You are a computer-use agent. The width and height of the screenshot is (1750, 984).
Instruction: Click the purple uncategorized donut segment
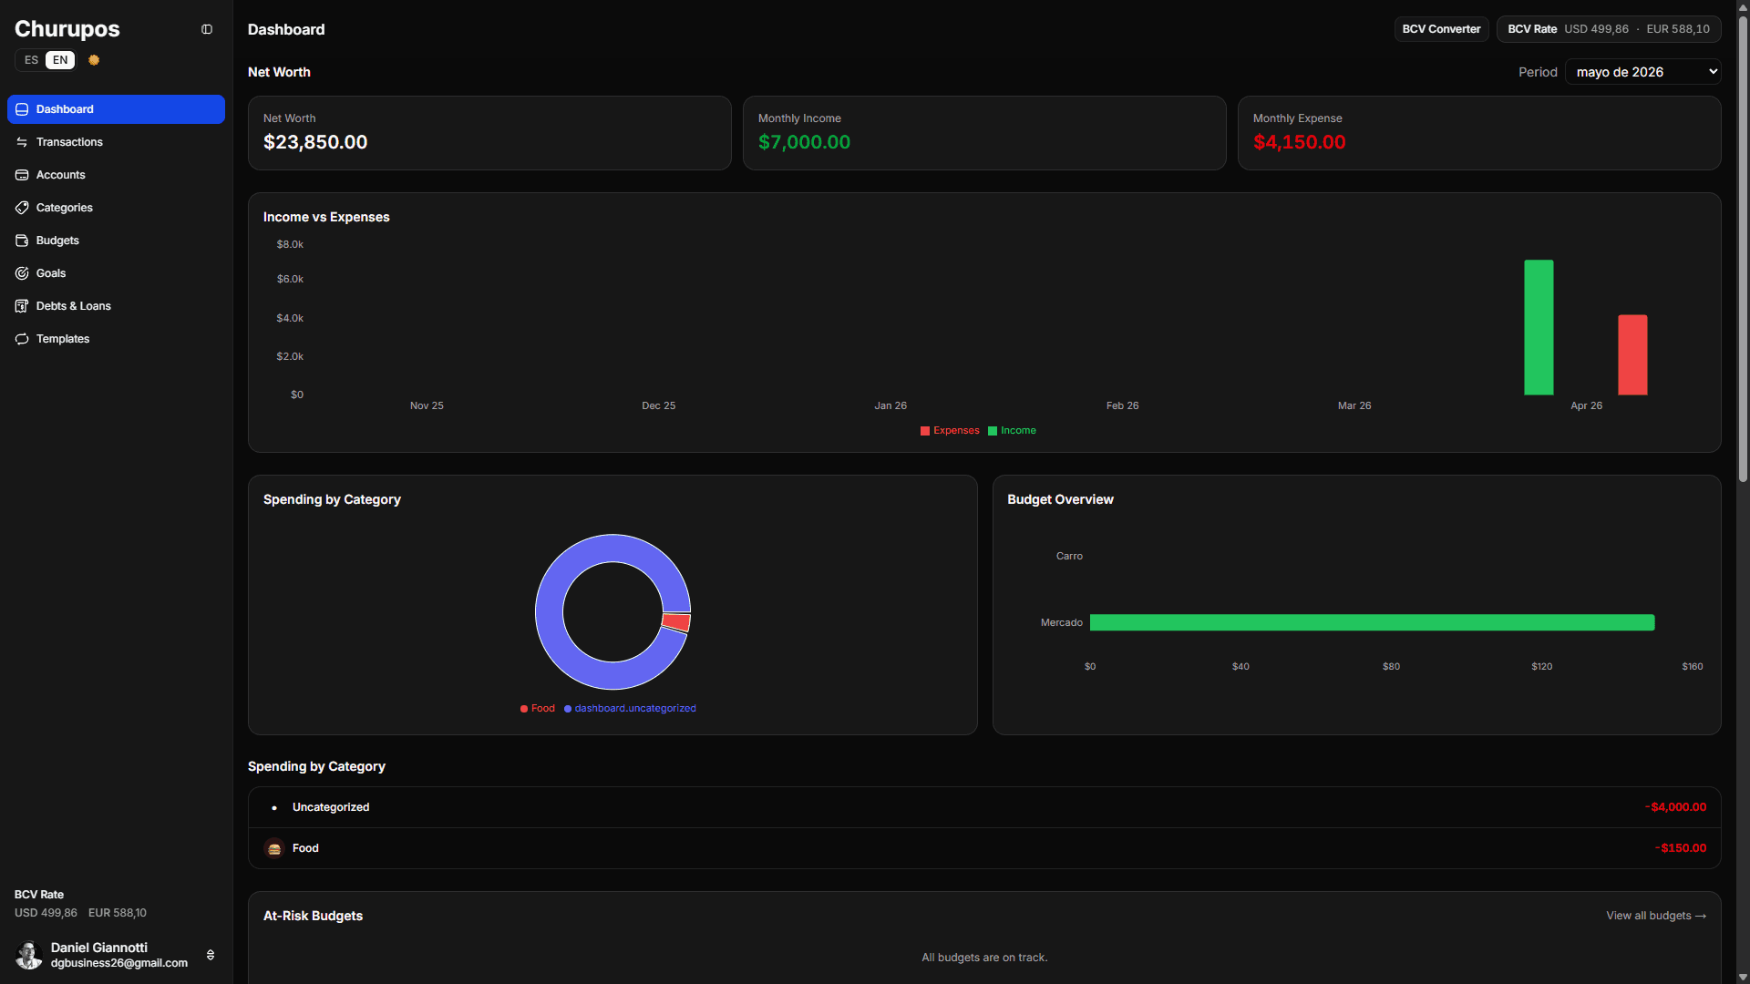[x=551, y=612]
